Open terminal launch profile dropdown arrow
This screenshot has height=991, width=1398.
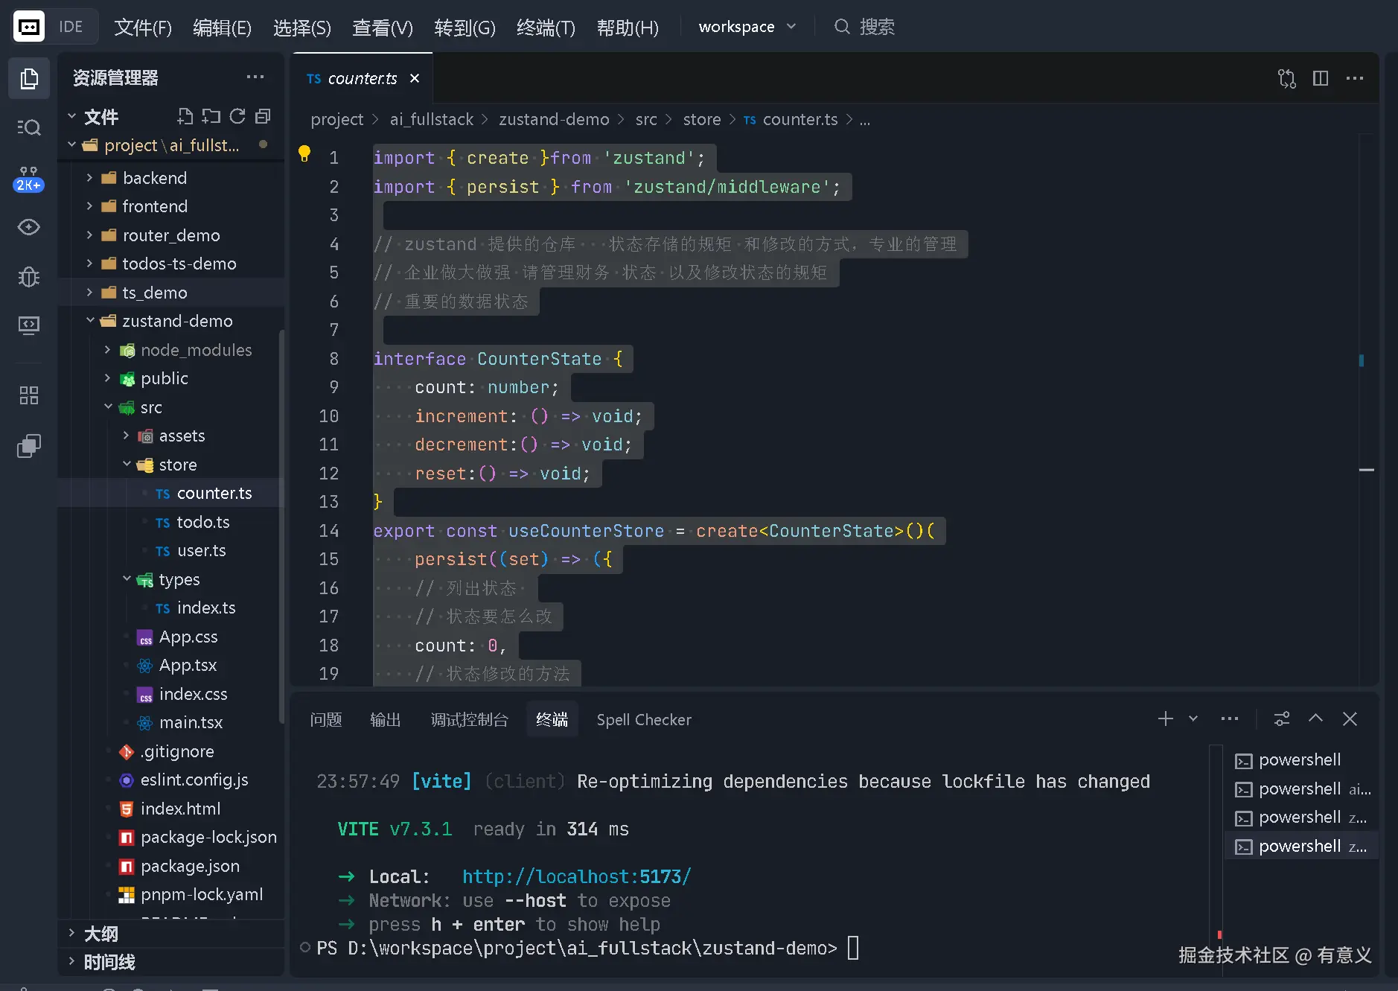coord(1193,718)
